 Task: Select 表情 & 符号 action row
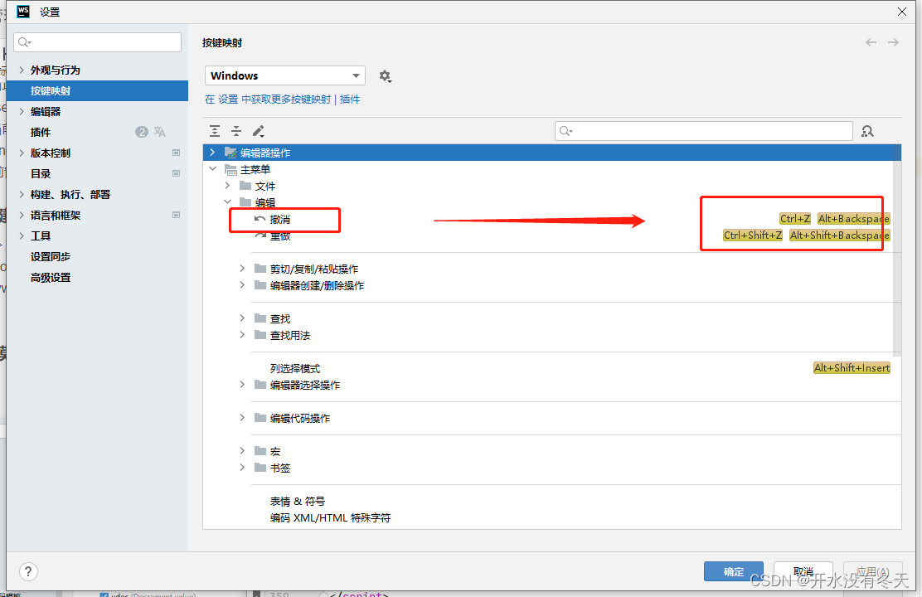552,501
